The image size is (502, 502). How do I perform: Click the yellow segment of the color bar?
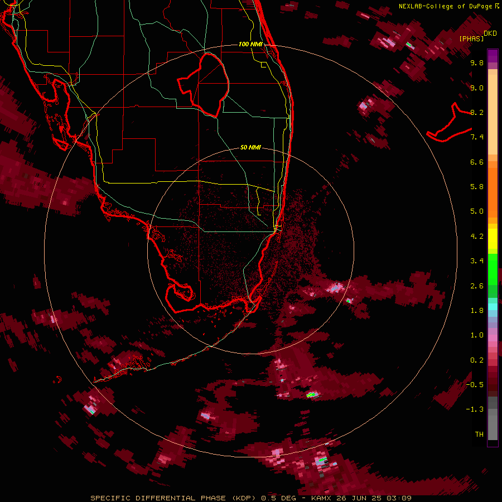(493, 239)
